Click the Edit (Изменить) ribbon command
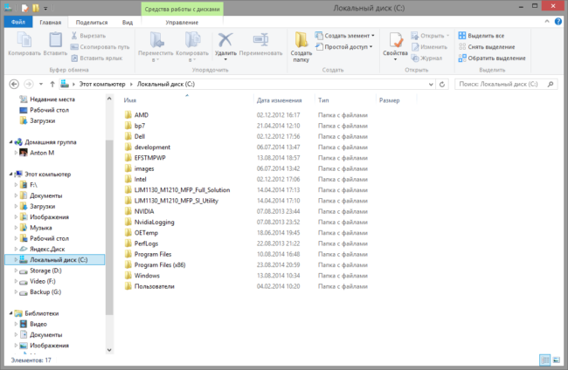 click(429, 46)
